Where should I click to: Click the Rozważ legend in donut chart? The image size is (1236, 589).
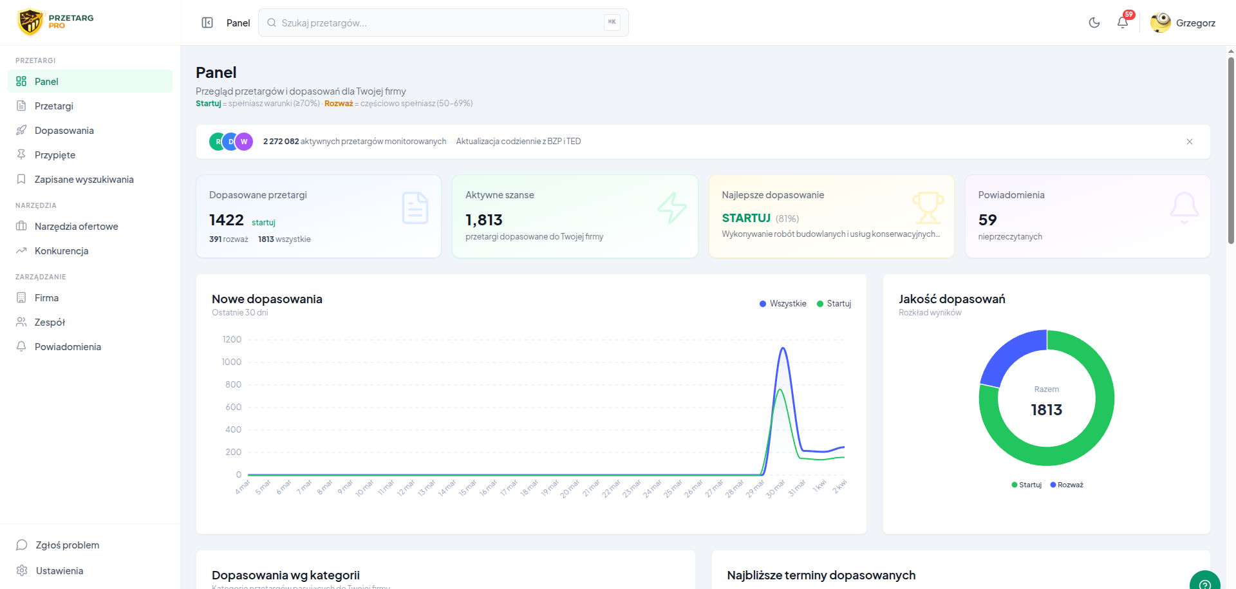tap(1067, 485)
